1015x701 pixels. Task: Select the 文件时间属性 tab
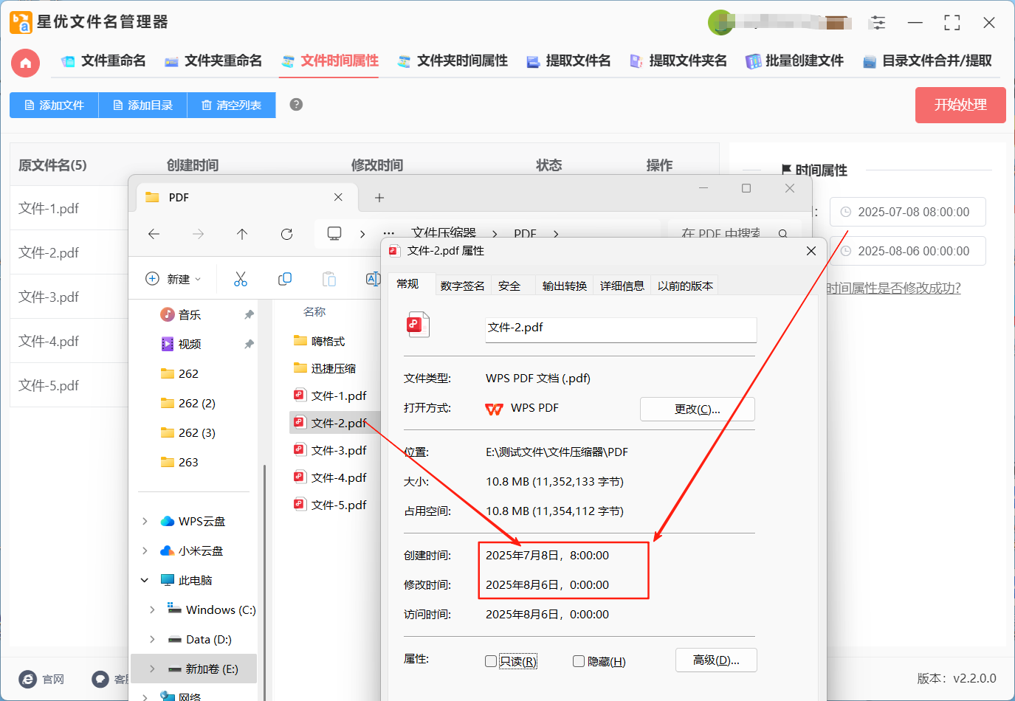click(330, 61)
